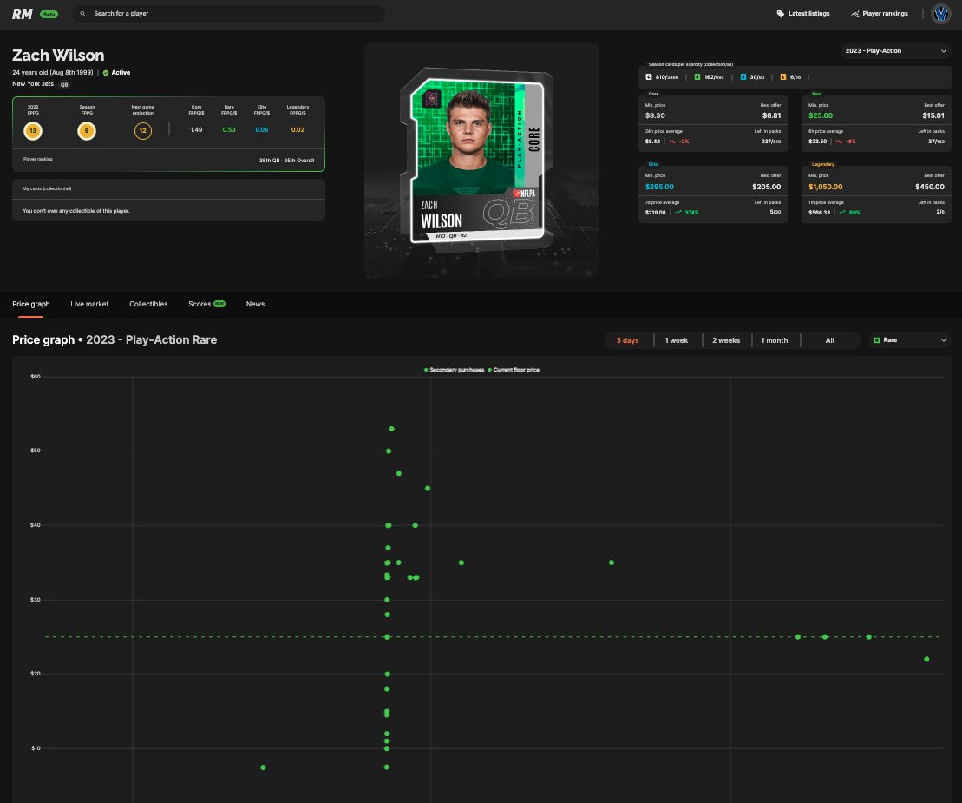Click the search magnifier icon
962x803 pixels.
click(82, 14)
